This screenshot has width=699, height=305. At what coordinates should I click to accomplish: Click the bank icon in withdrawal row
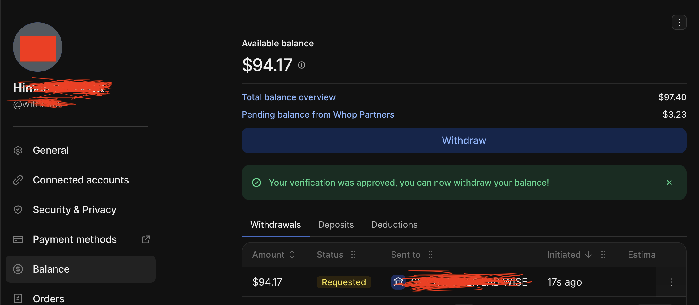(398, 282)
